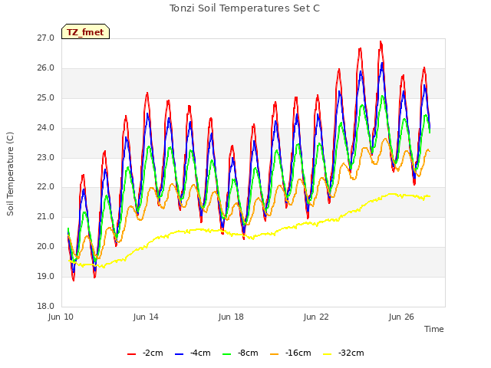The image size is (491, 368).
Task: Select the -16cm legend entry
Action: click(290, 353)
